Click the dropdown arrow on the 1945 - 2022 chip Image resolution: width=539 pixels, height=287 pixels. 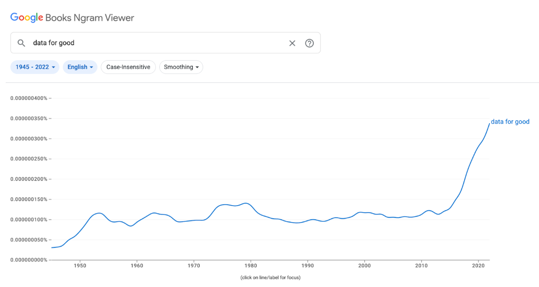point(53,67)
